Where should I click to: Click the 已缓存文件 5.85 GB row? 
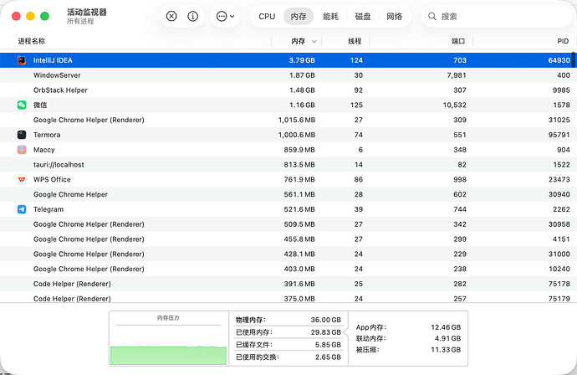pyautogui.click(x=288, y=345)
